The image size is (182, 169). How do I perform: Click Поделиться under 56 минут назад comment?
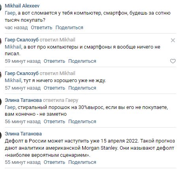click(x=82, y=122)
